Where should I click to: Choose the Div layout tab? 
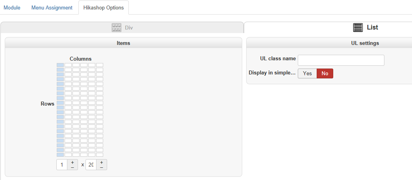(x=122, y=28)
